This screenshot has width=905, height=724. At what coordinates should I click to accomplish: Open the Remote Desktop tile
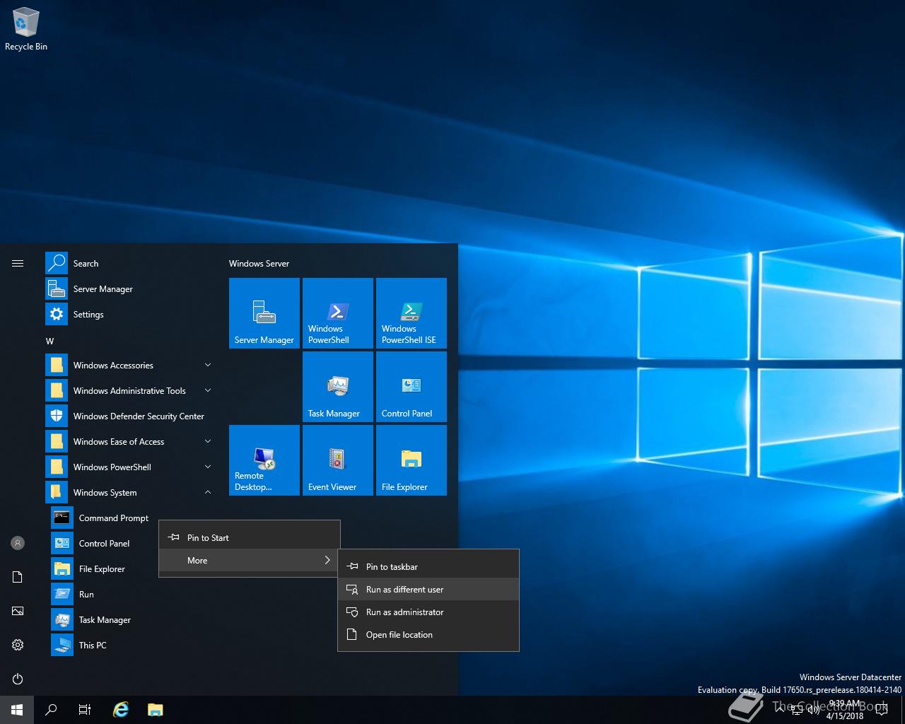264,460
